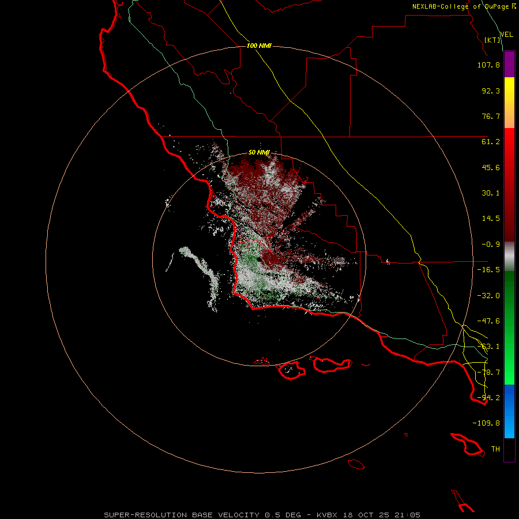This screenshot has width=519, height=519.
Task: Click the -47.6 velocity scale value
Action: pos(488,321)
